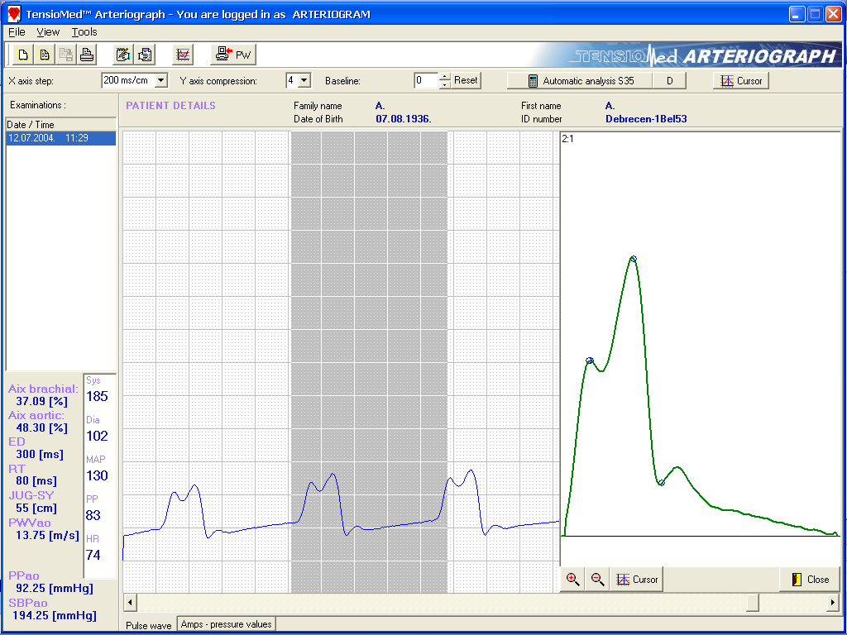Click the Dia 102 pressure value
The image size is (847, 635).
(98, 437)
